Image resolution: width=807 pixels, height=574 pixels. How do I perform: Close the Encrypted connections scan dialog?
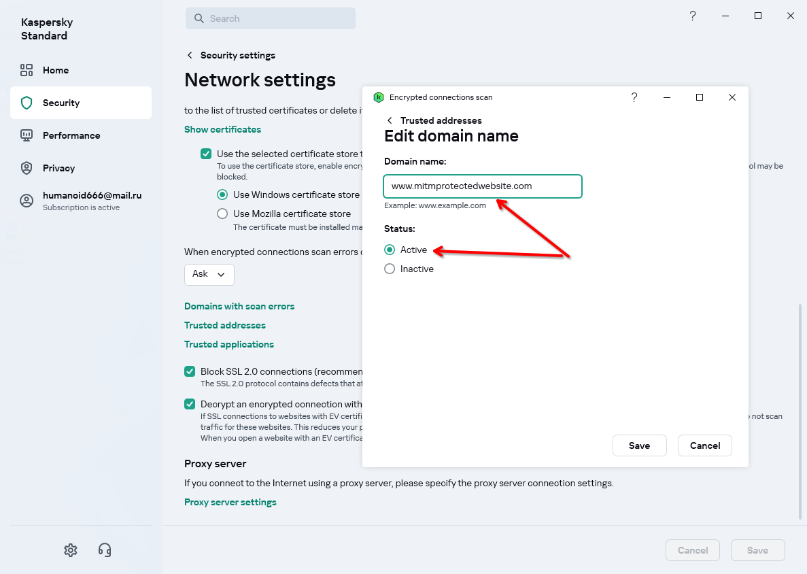(732, 97)
